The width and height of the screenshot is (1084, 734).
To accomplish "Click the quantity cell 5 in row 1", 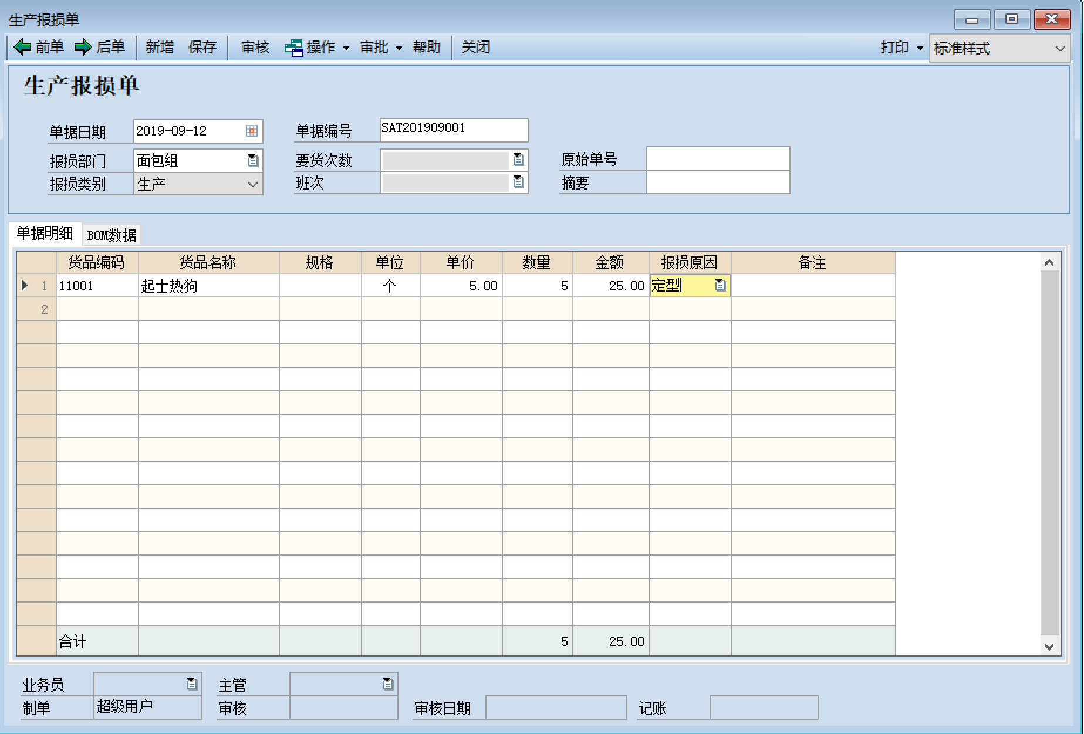I will [x=537, y=285].
